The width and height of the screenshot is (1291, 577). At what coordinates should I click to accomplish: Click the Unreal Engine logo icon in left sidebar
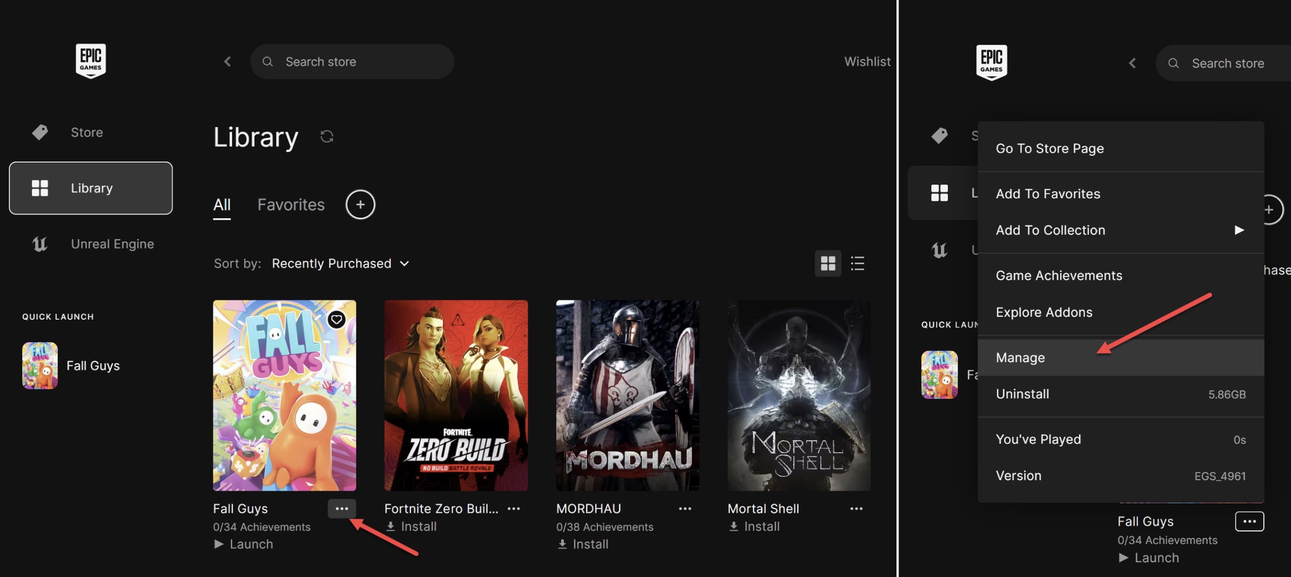pos(40,244)
